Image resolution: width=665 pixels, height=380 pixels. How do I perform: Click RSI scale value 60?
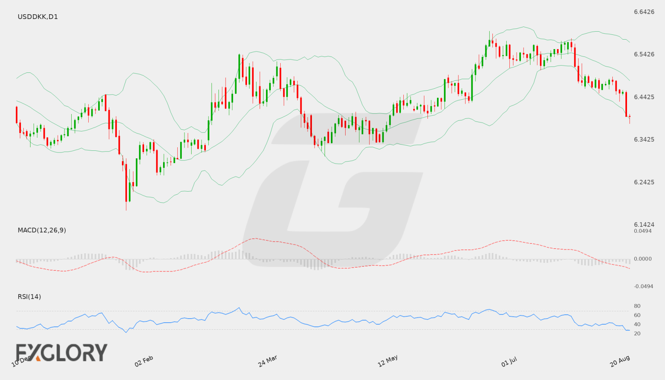click(637, 315)
